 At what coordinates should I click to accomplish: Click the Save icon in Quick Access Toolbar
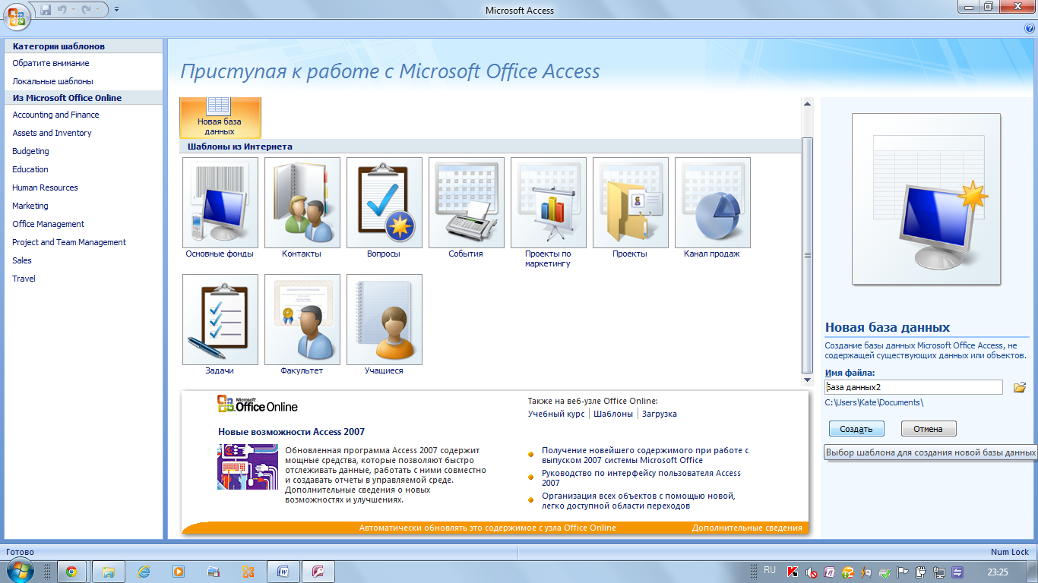point(46,10)
